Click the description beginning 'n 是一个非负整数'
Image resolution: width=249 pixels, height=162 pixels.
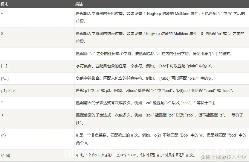click(x=161, y=139)
